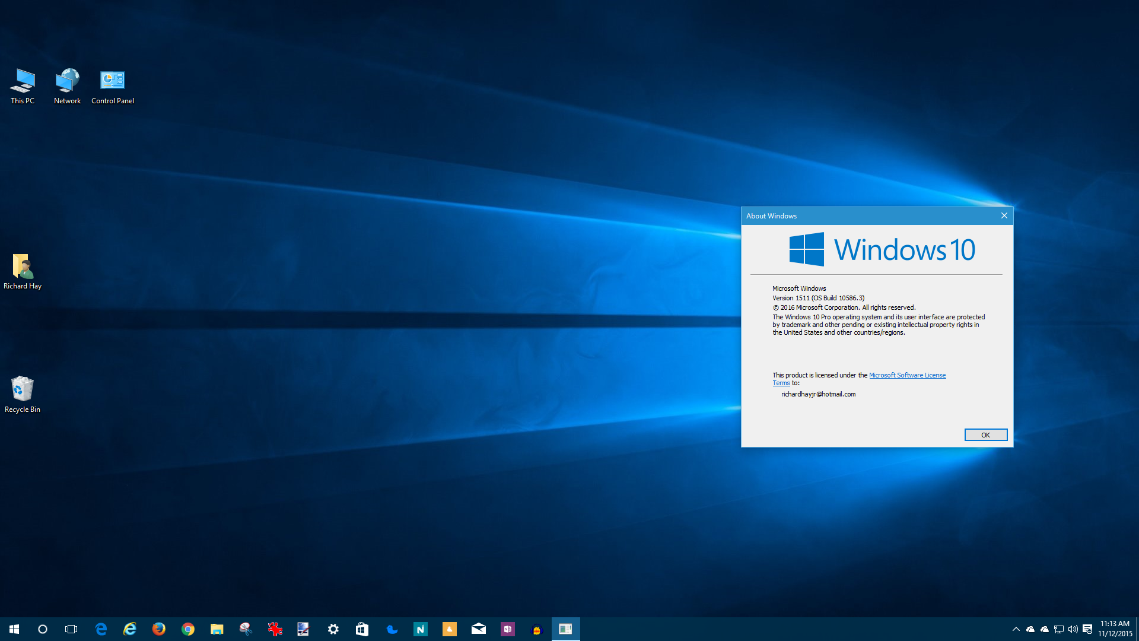Open the OneNote taskbar icon
The width and height of the screenshot is (1139, 641).
coord(508,629)
